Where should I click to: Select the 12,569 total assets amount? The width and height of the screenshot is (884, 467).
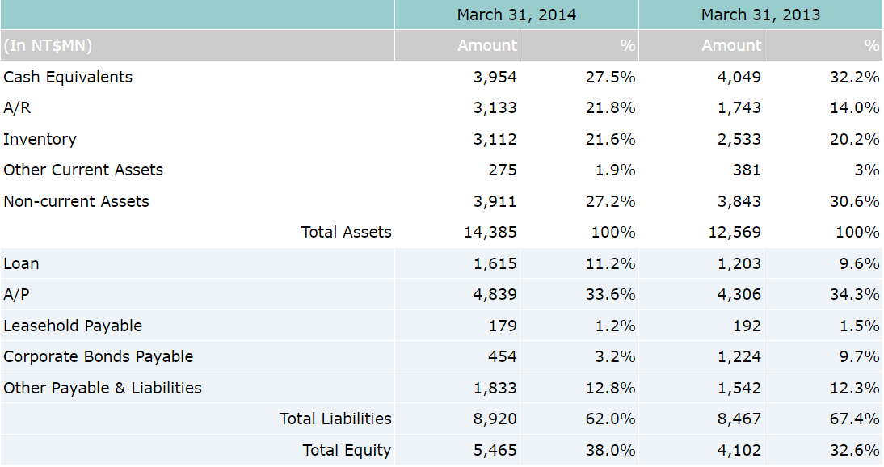(735, 232)
